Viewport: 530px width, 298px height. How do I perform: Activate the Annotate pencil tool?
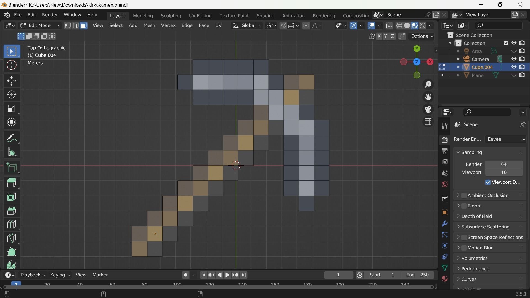click(12, 138)
